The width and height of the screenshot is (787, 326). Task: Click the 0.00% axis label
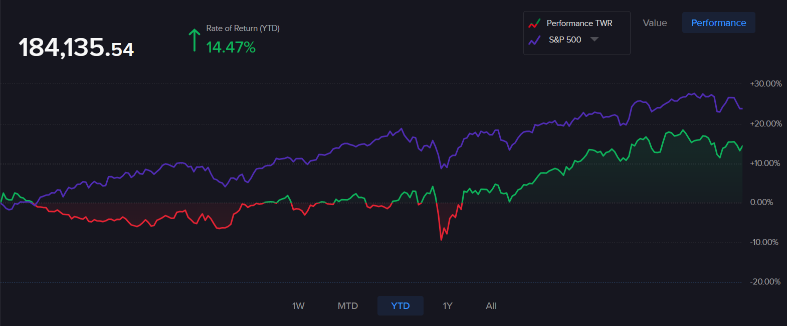coord(761,202)
